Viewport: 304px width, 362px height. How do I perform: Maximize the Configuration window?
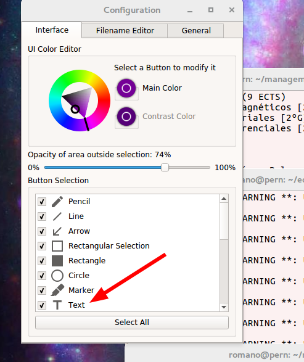pyautogui.click(x=211, y=10)
